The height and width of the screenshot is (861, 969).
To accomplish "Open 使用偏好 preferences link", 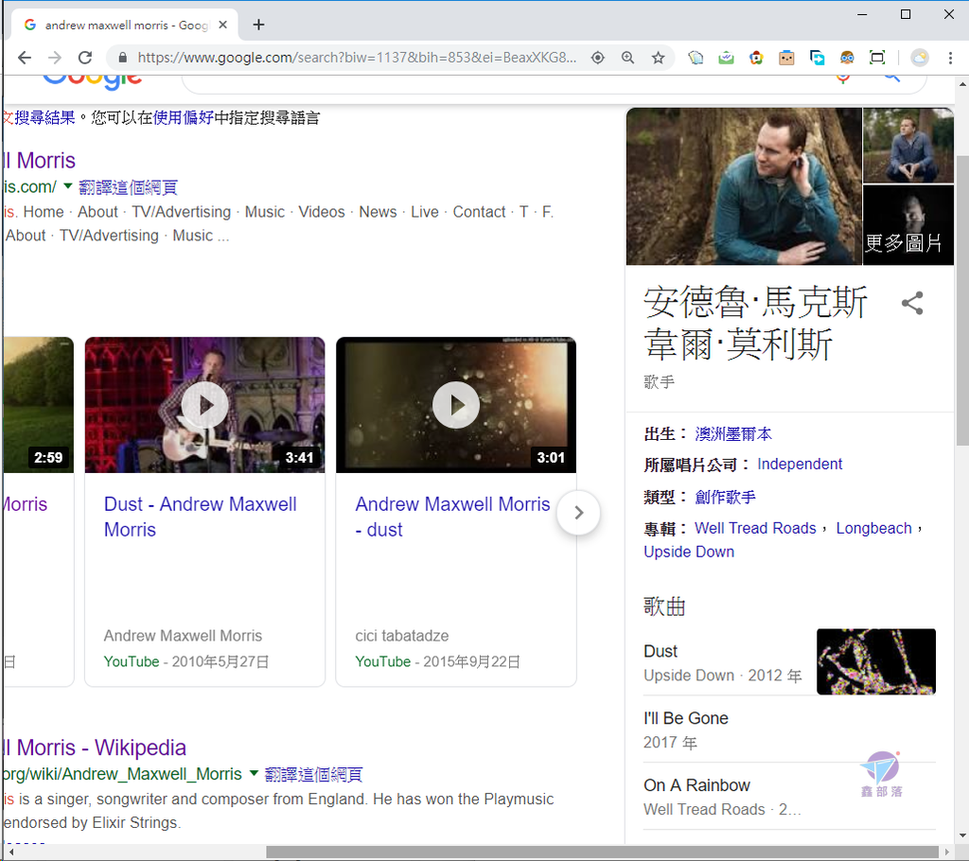I will pos(183,117).
